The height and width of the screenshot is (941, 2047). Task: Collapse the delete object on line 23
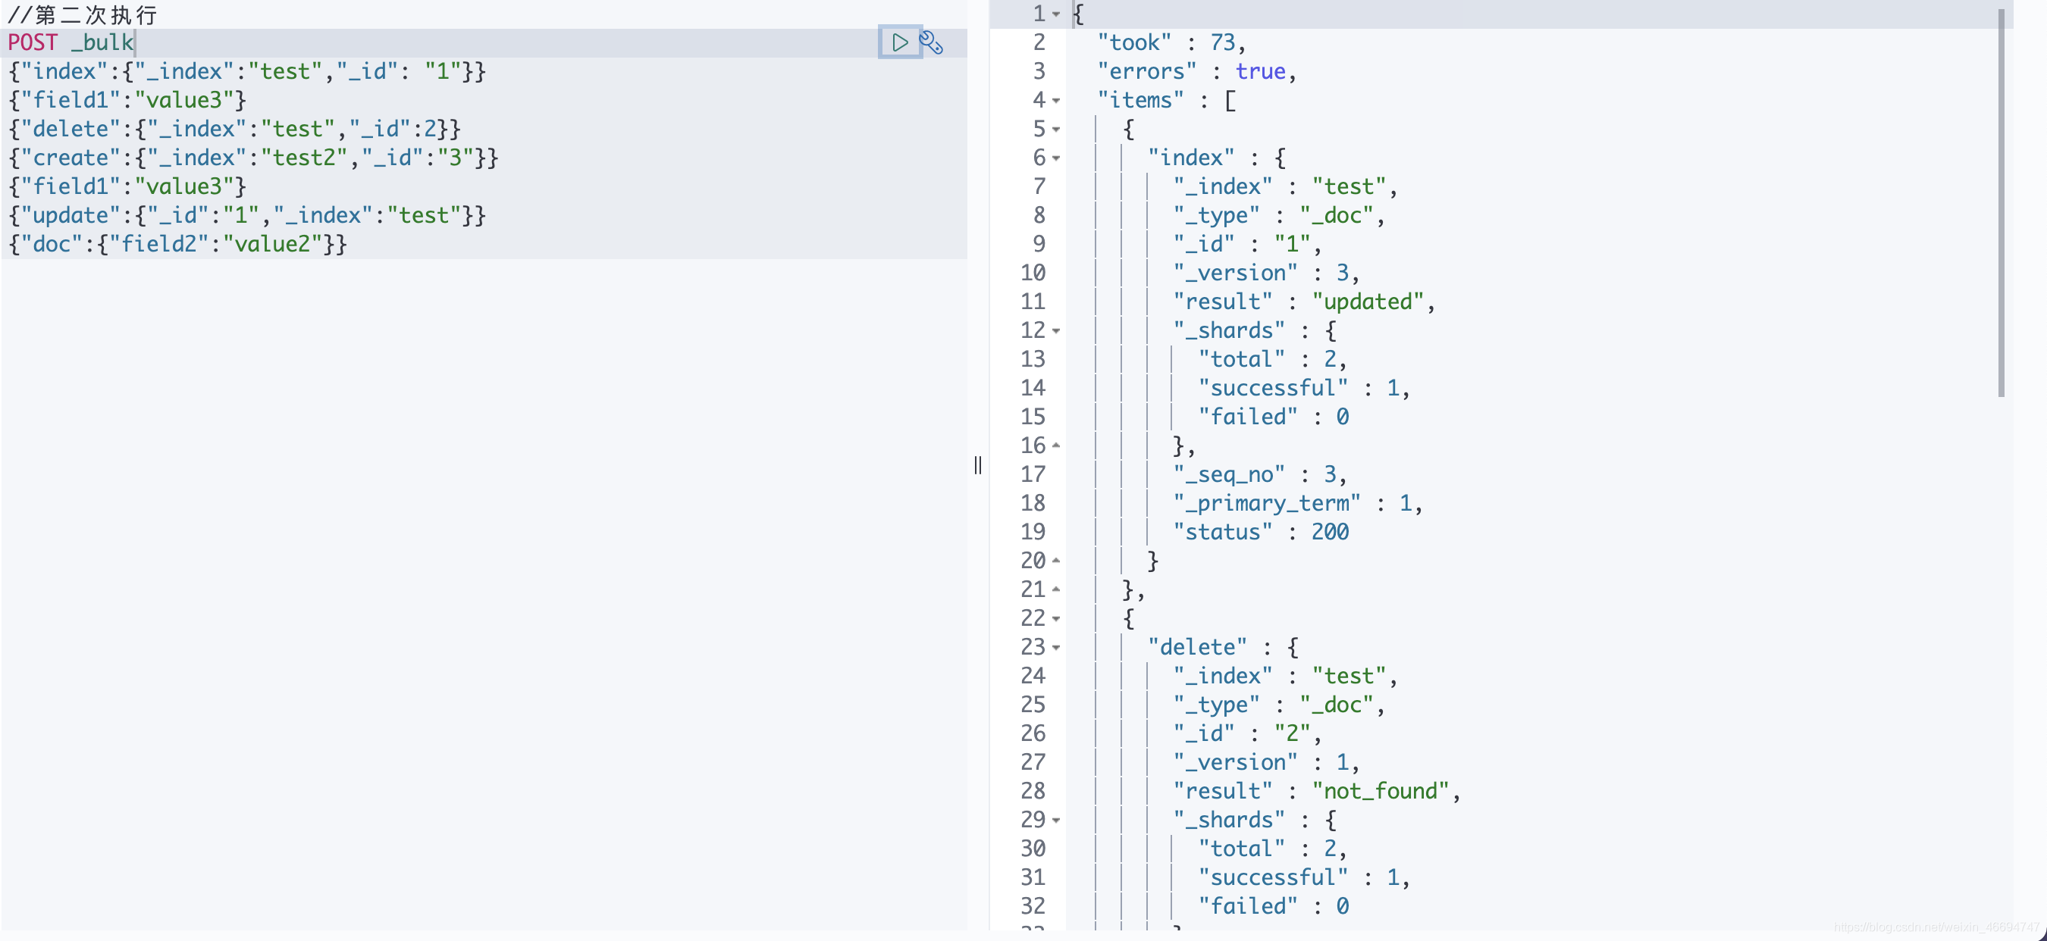coord(1056,647)
